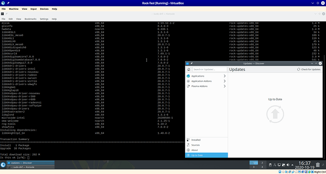Click the Discover app icon in its titlebar

(187, 63)
